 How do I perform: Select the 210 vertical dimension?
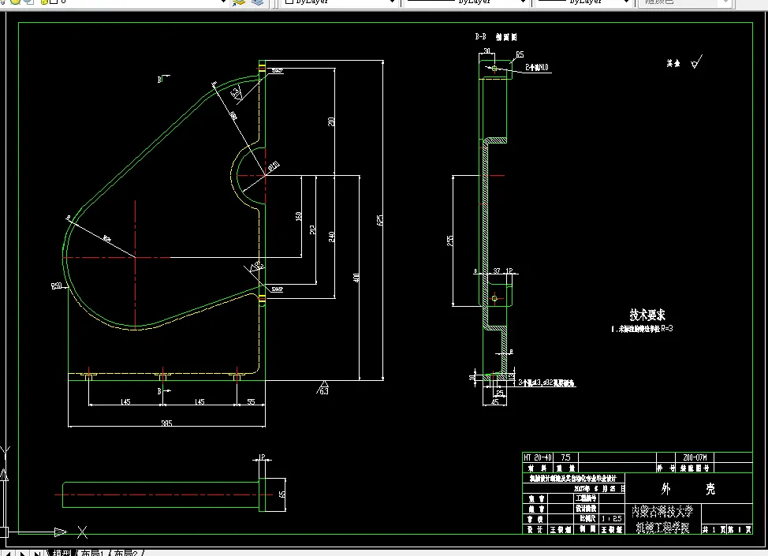point(332,121)
